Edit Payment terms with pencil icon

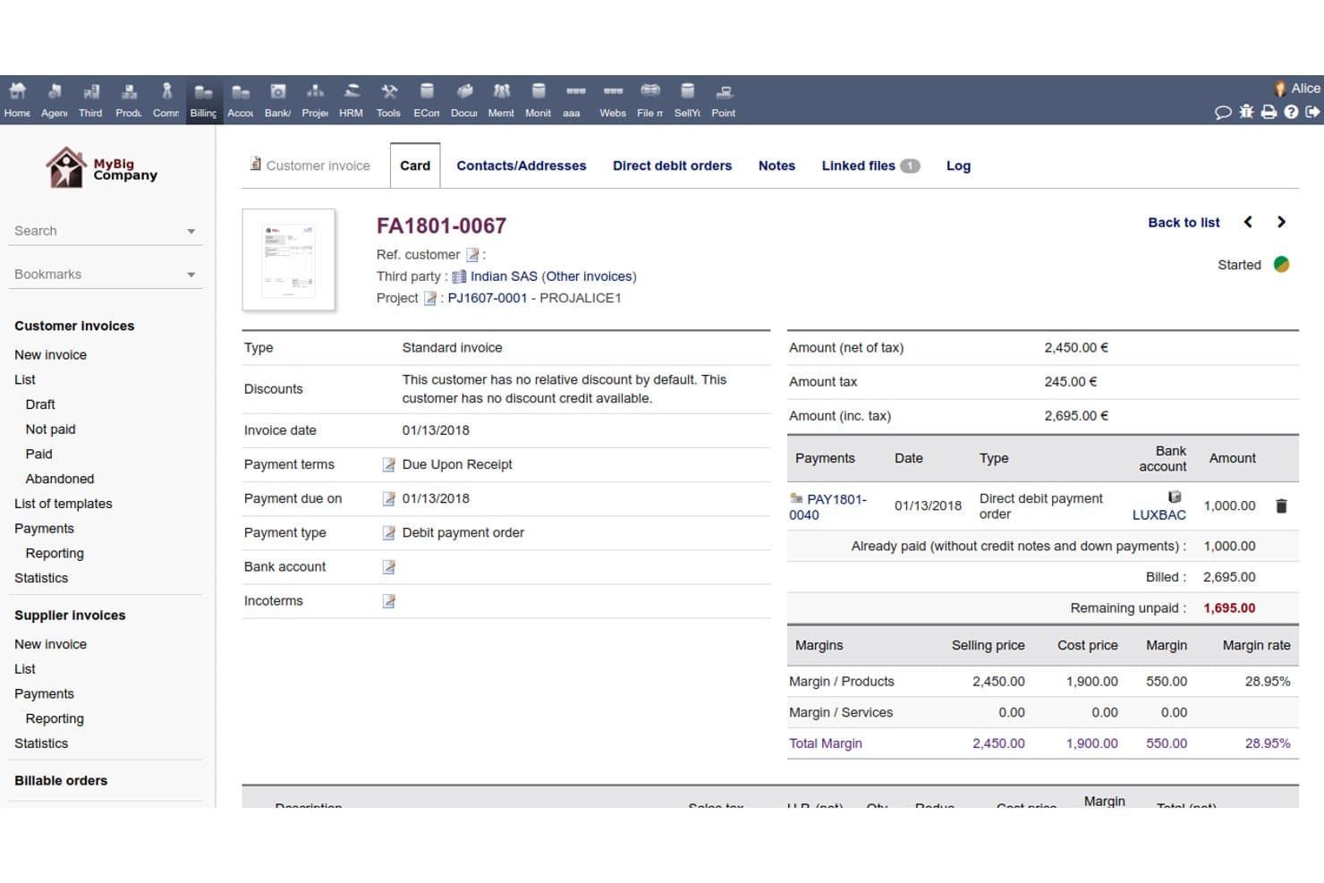pos(389,465)
